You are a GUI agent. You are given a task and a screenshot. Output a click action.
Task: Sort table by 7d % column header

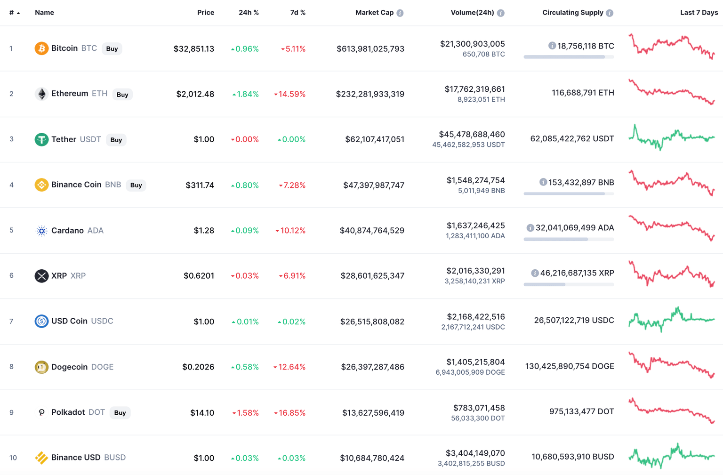click(297, 13)
